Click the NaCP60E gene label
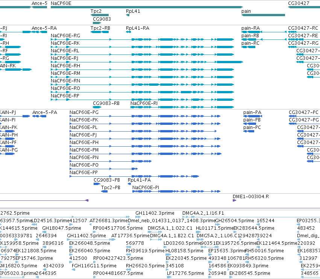The width and height of the screenshot is (320, 279). 61,3
